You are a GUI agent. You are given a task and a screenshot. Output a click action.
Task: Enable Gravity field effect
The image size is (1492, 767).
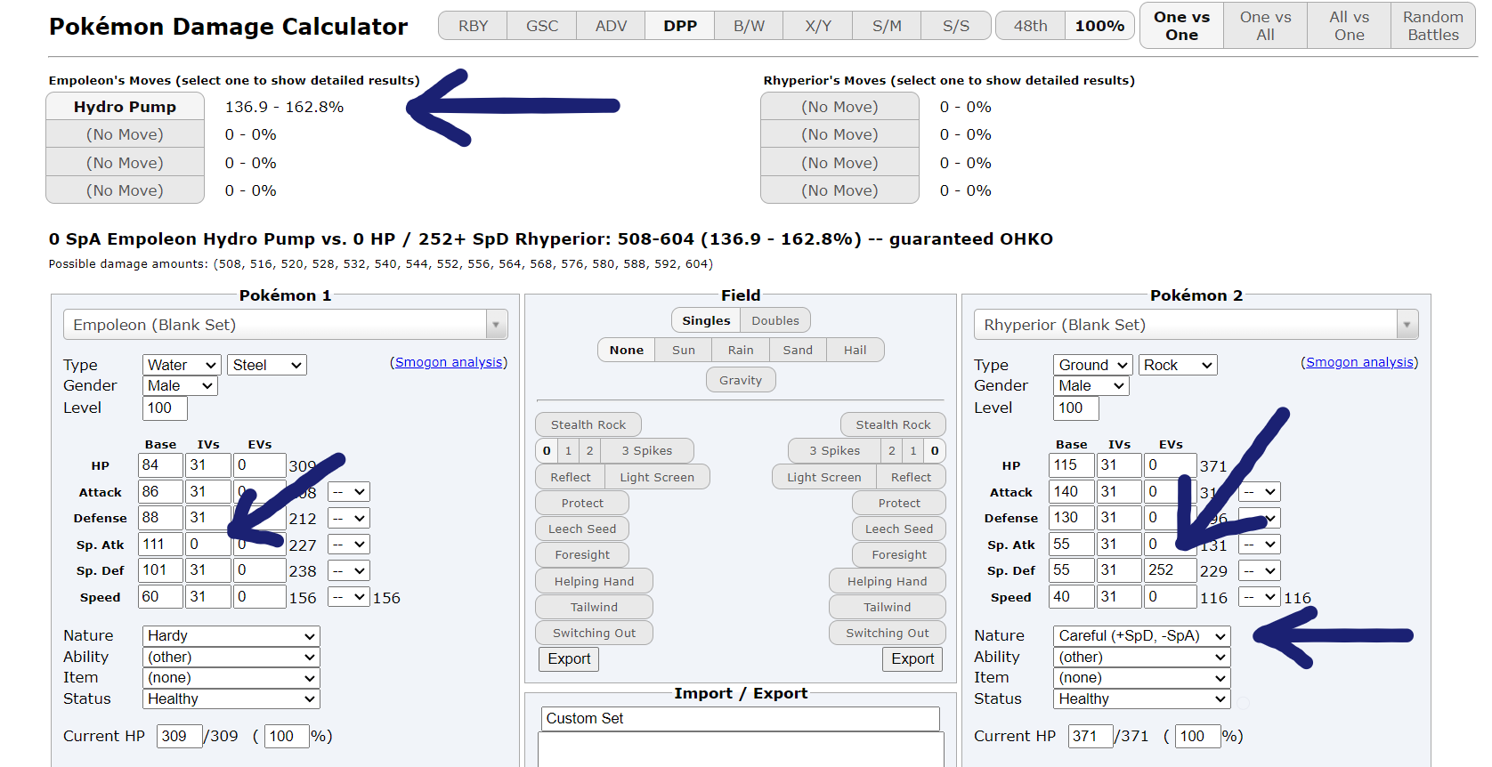point(741,380)
